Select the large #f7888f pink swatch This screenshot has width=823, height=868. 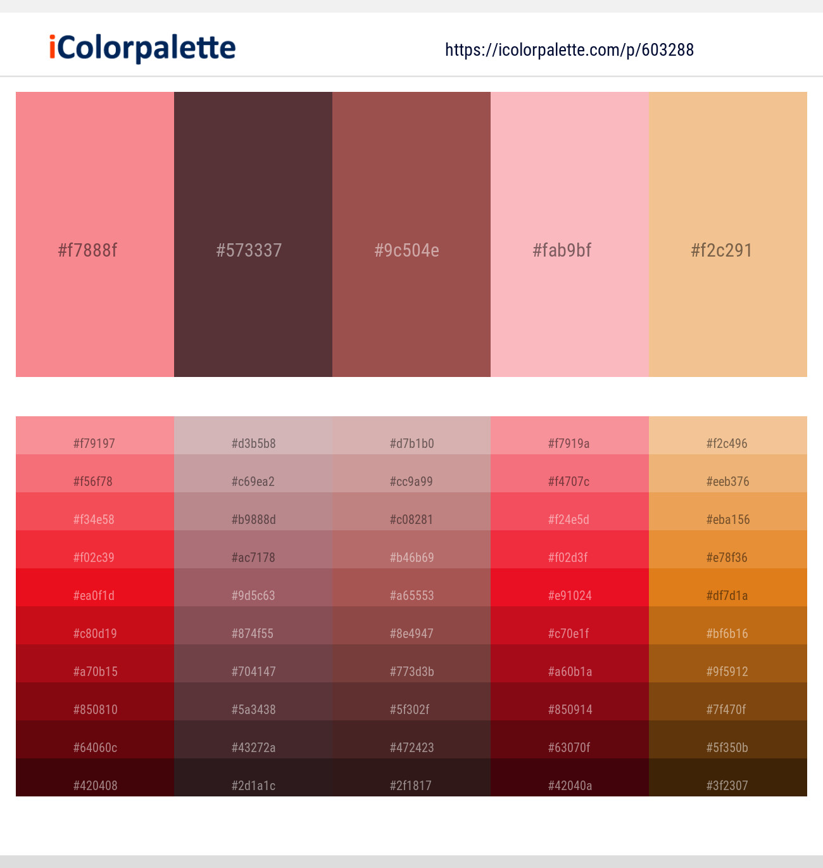tap(95, 234)
